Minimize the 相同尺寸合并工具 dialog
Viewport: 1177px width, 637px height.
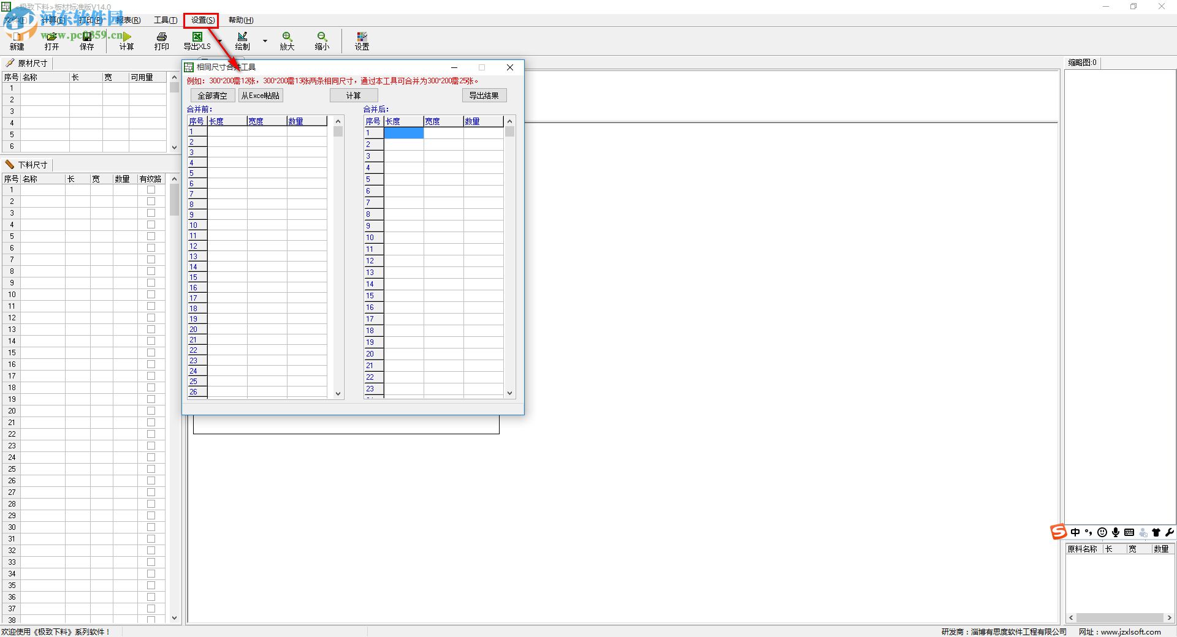click(x=454, y=67)
